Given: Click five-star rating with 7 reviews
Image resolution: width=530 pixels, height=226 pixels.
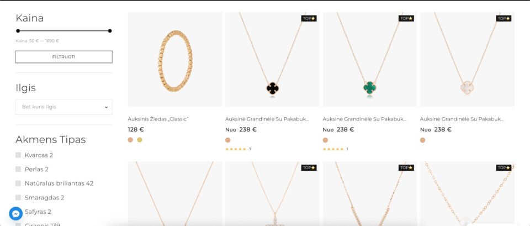Looking at the screenshot, I should [x=236, y=149].
